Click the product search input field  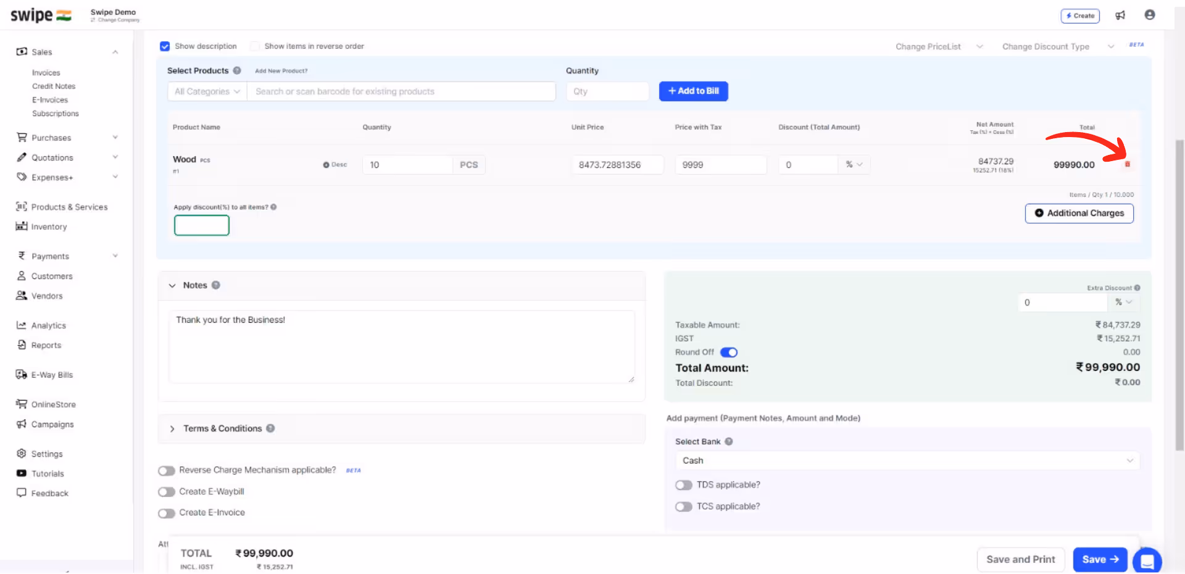(x=401, y=91)
